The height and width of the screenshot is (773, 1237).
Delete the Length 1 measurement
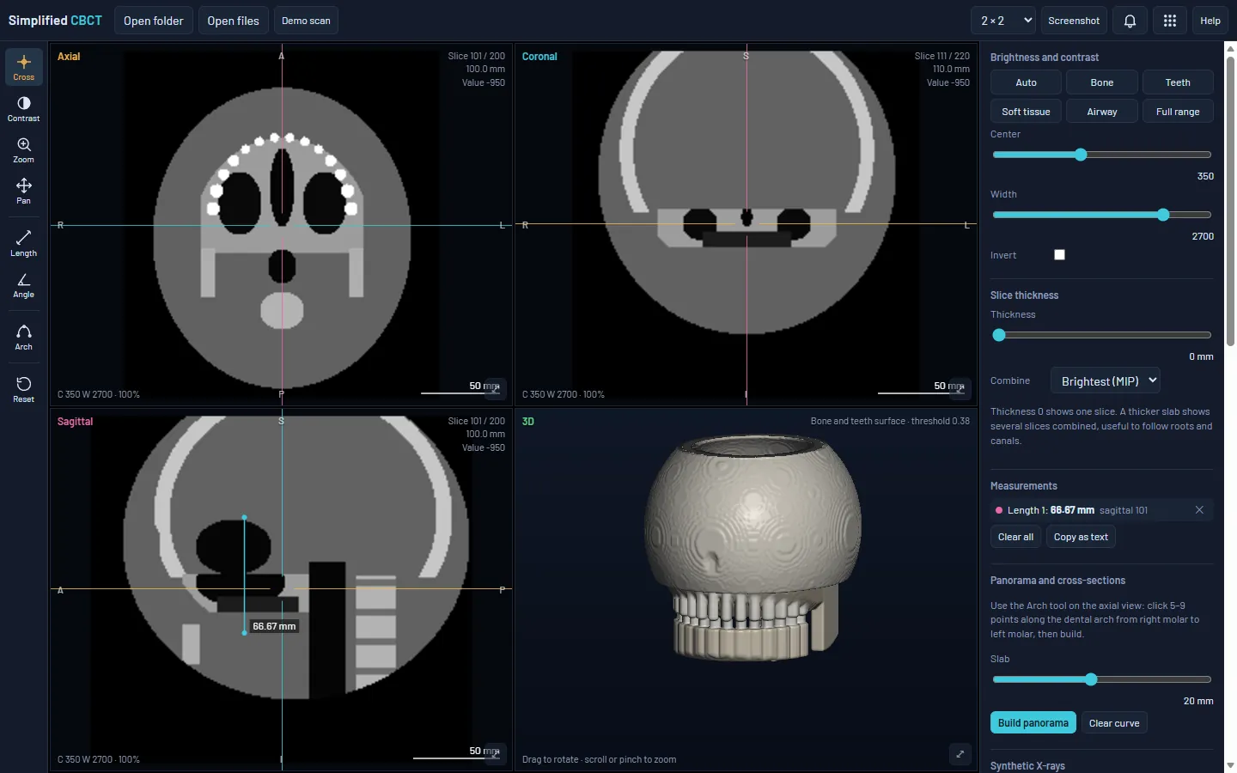pos(1199,510)
